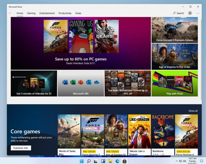Open the user account profile icon

[190, 13]
